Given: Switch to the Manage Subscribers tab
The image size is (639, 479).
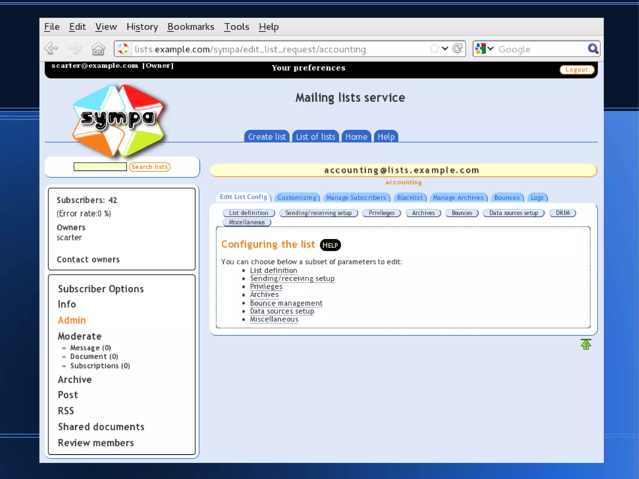Looking at the screenshot, I should pyautogui.click(x=356, y=198).
